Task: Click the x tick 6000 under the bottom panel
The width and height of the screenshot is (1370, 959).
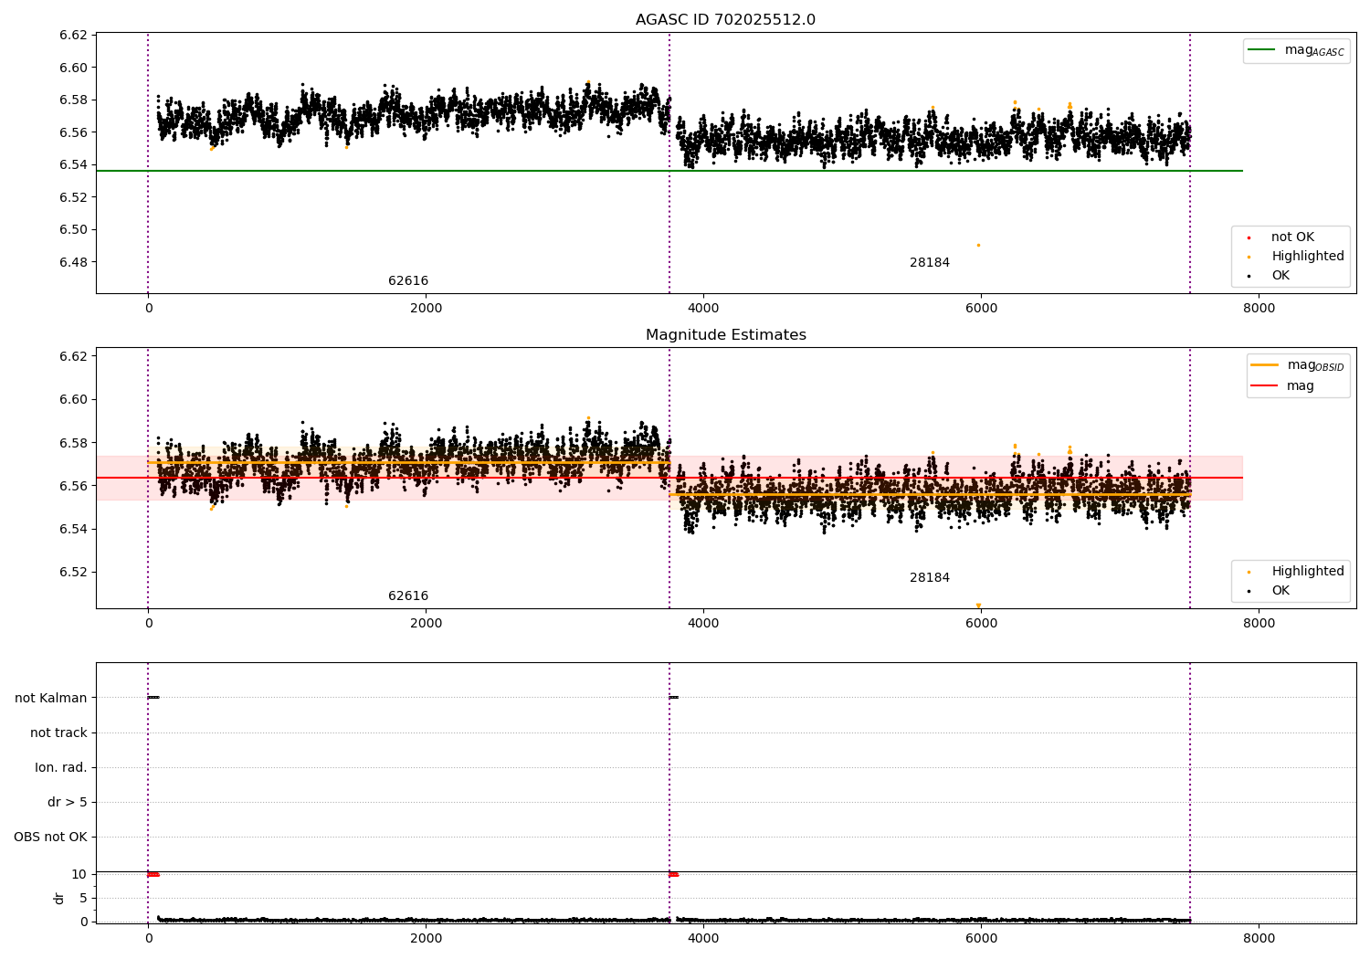Action: (x=981, y=939)
